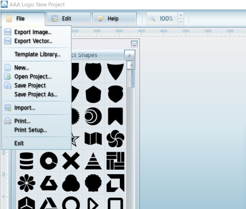Select the eight-petal flower shape
The image size is (246, 209).
point(27,183)
